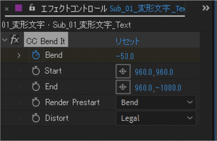Open the Distort dropdown set to Legal
The image size is (217, 141).
[x=156, y=118]
